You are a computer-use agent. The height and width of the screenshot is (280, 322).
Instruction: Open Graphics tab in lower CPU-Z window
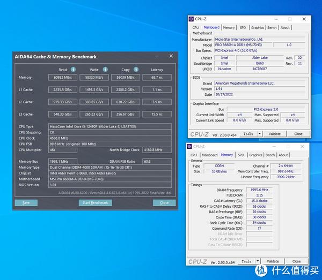[255, 155]
